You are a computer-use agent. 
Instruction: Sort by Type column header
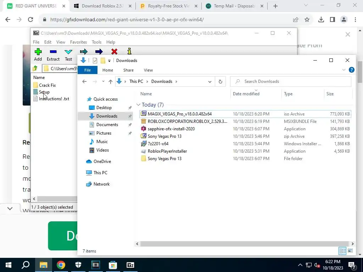(x=288, y=93)
